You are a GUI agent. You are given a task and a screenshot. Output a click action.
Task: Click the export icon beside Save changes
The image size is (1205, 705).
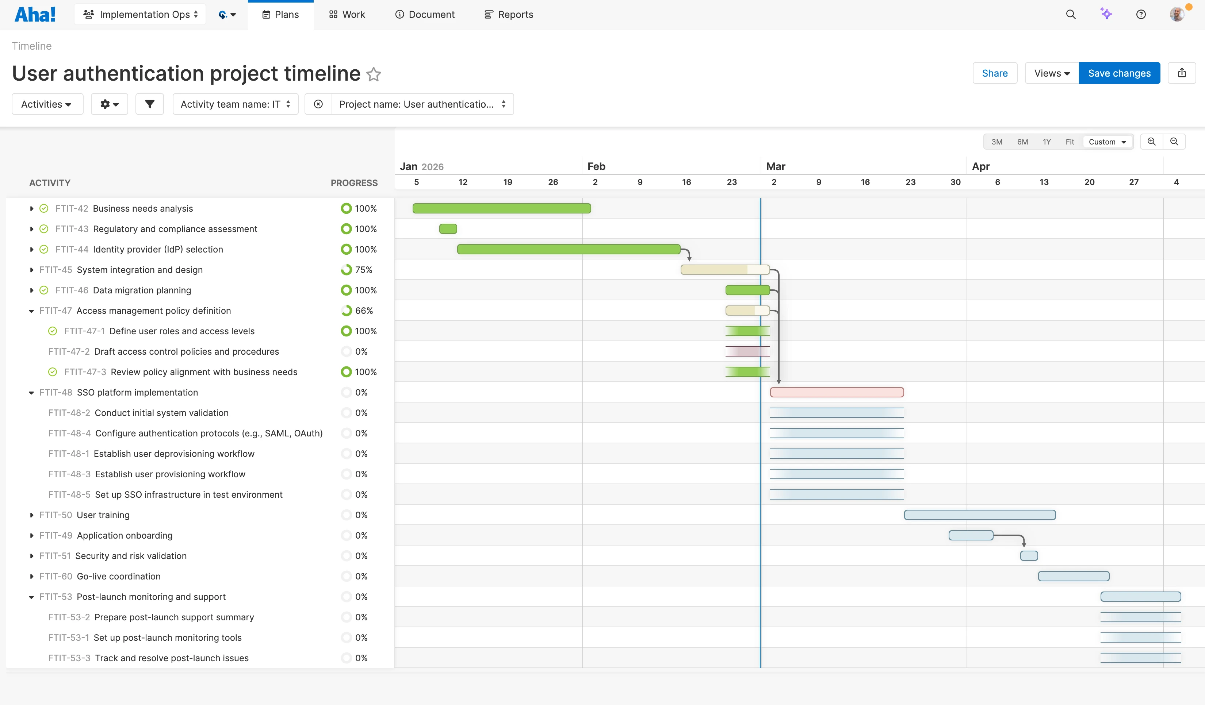(x=1182, y=73)
